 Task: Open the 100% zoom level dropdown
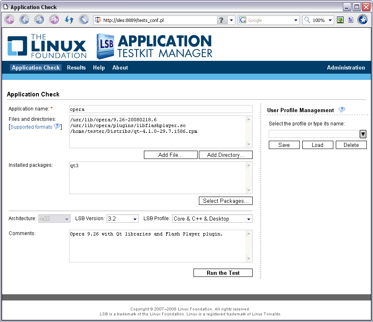(x=330, y=20)
